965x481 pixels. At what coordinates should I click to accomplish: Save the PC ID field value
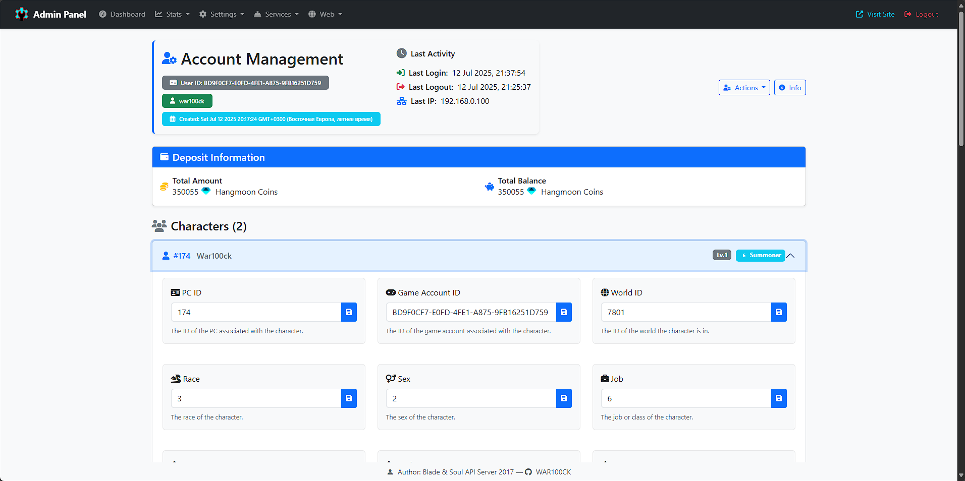click(x=349, y=312)
